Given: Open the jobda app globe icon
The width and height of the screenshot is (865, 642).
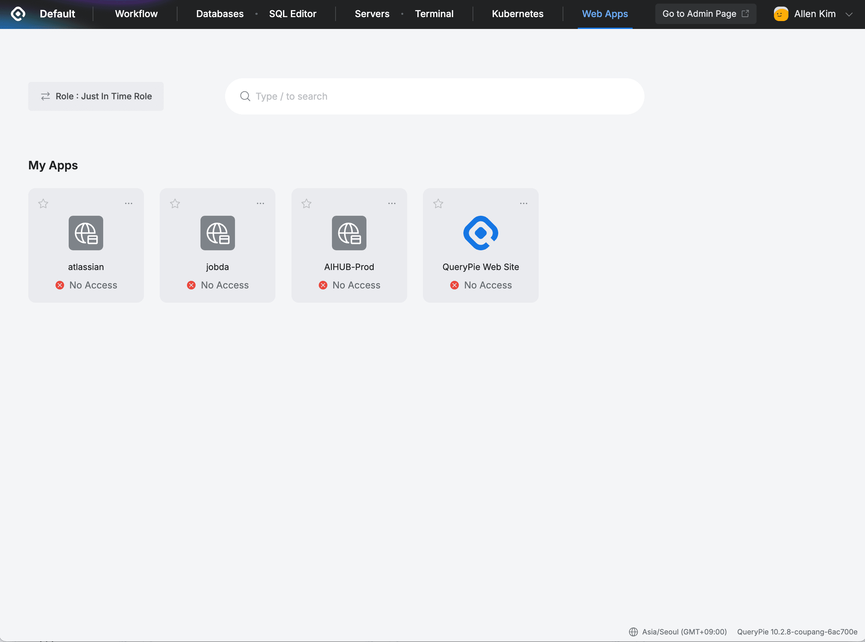Looking at the screenshot, I should [218, 233].
